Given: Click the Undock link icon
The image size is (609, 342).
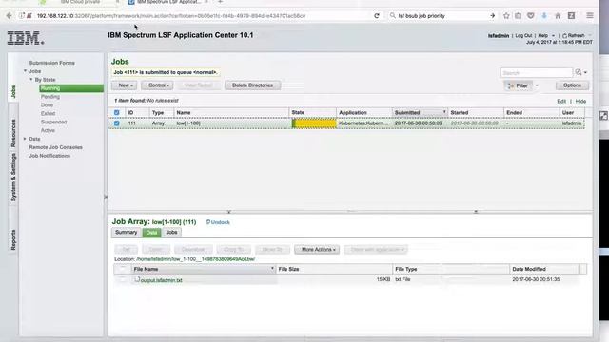Looking at the screenshot, I should pyautogui.click(x=207, y=222).
